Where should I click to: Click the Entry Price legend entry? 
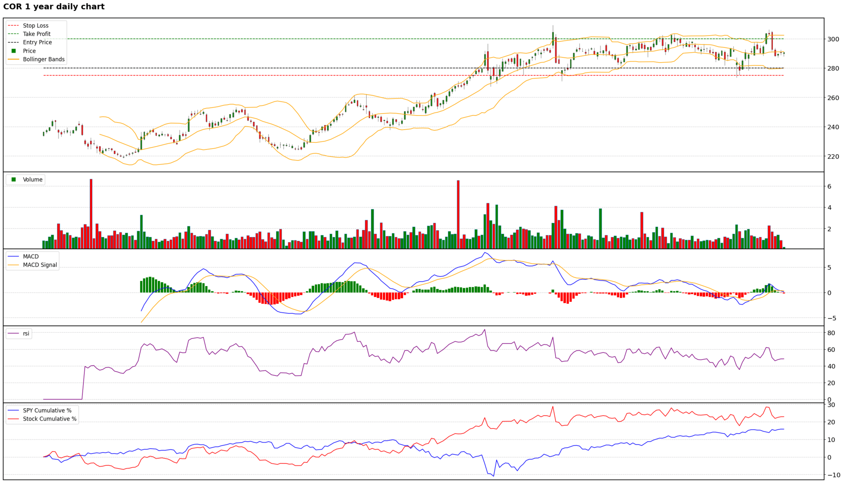click(37, 42)
